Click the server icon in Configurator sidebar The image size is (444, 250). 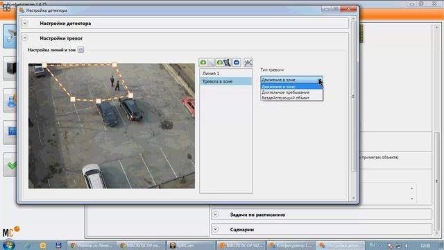(x=10, y=68)
